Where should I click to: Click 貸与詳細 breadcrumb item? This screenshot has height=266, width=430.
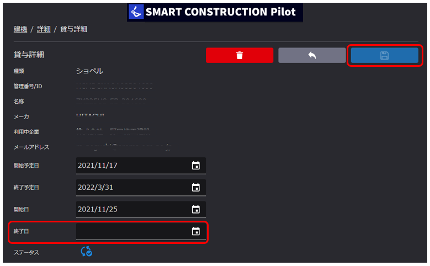coord(73,29)
